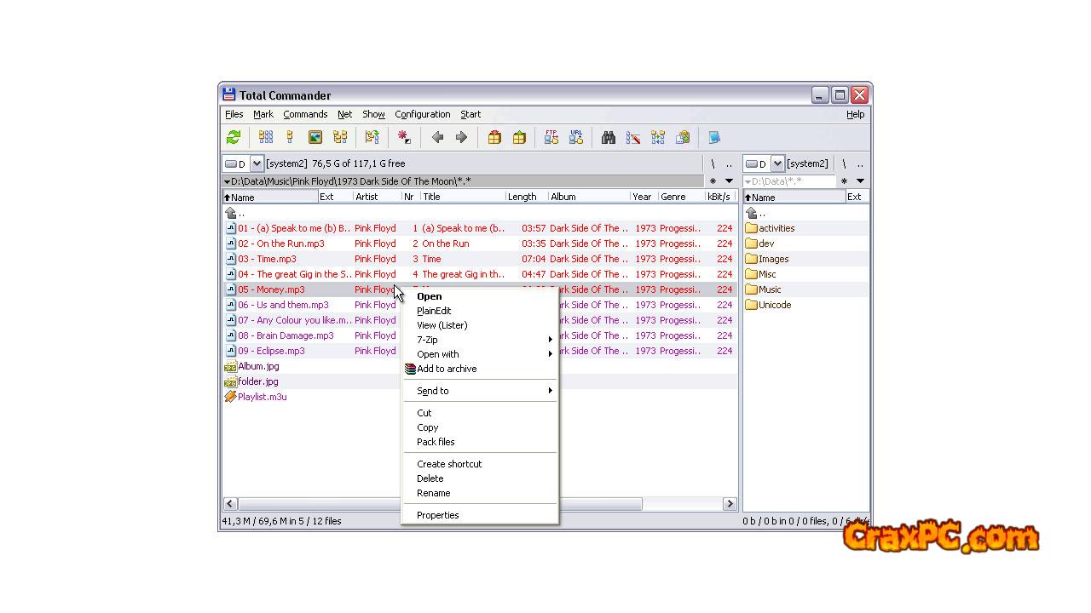Choose Properties from the context menu
This screenshot has height=613, width=1091.
pyautogui.click(x=438, y=515)
